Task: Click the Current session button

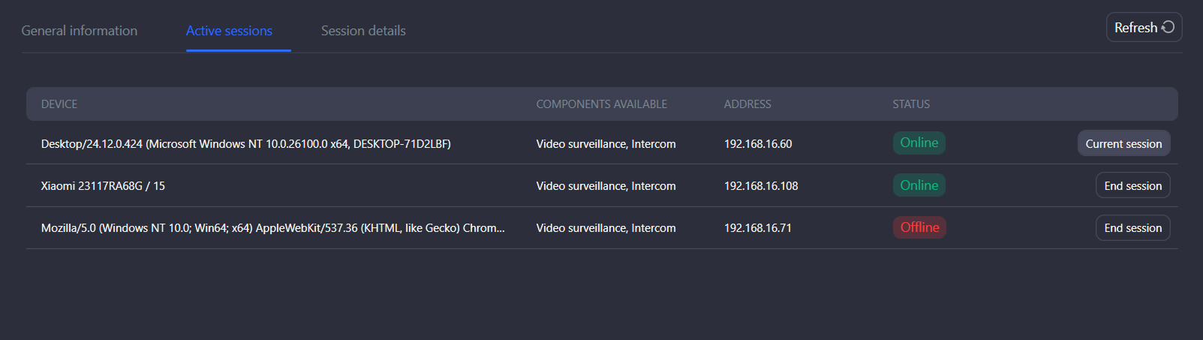Action: (x=1123, y=144)
